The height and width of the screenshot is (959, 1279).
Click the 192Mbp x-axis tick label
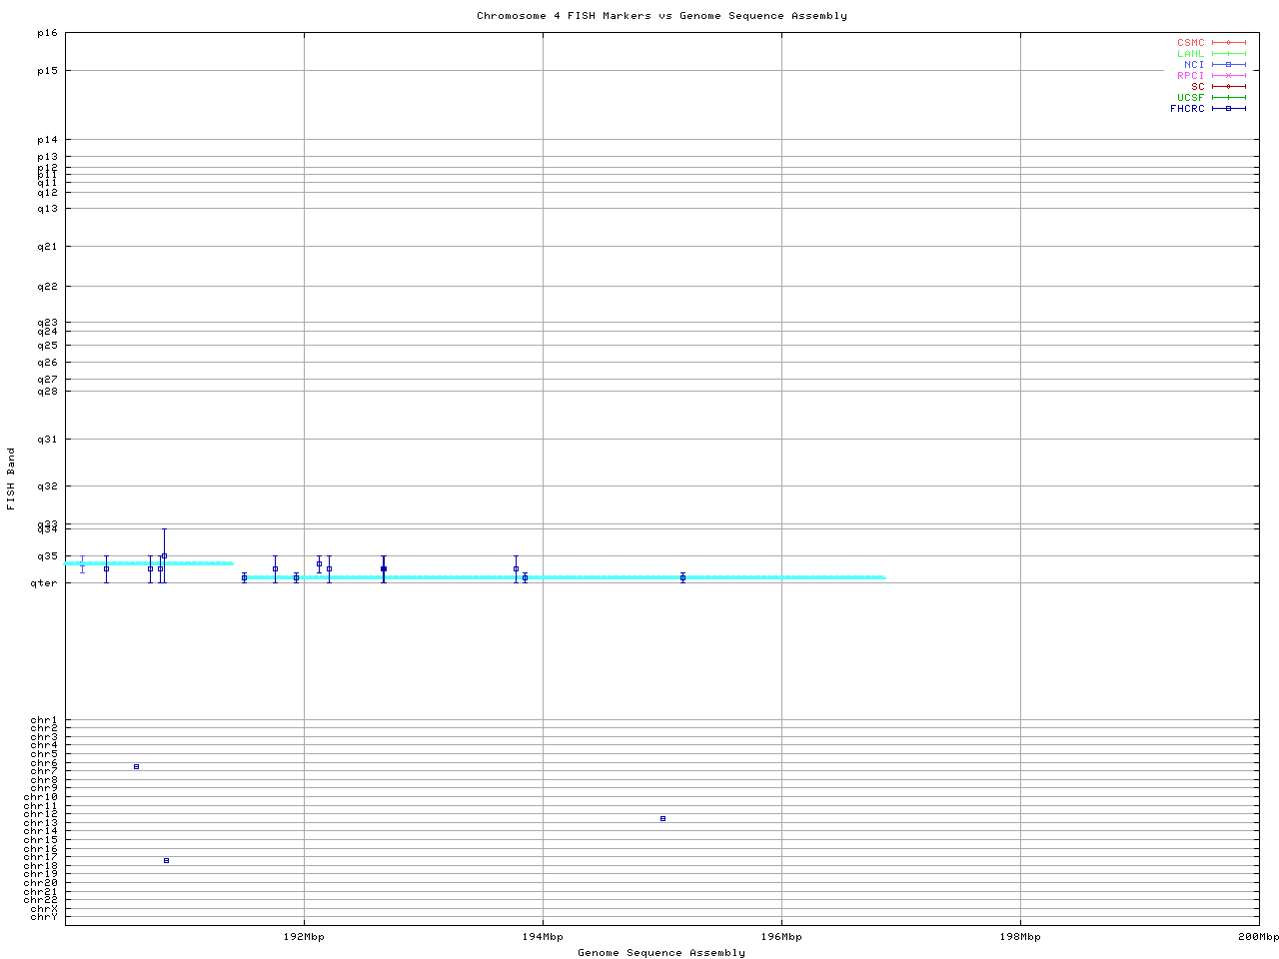305,937
